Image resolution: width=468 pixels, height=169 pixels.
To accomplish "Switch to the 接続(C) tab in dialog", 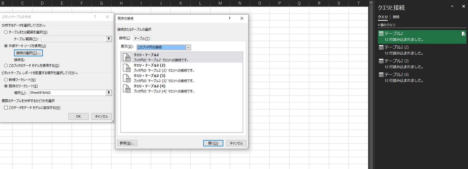I will [124, 38].
